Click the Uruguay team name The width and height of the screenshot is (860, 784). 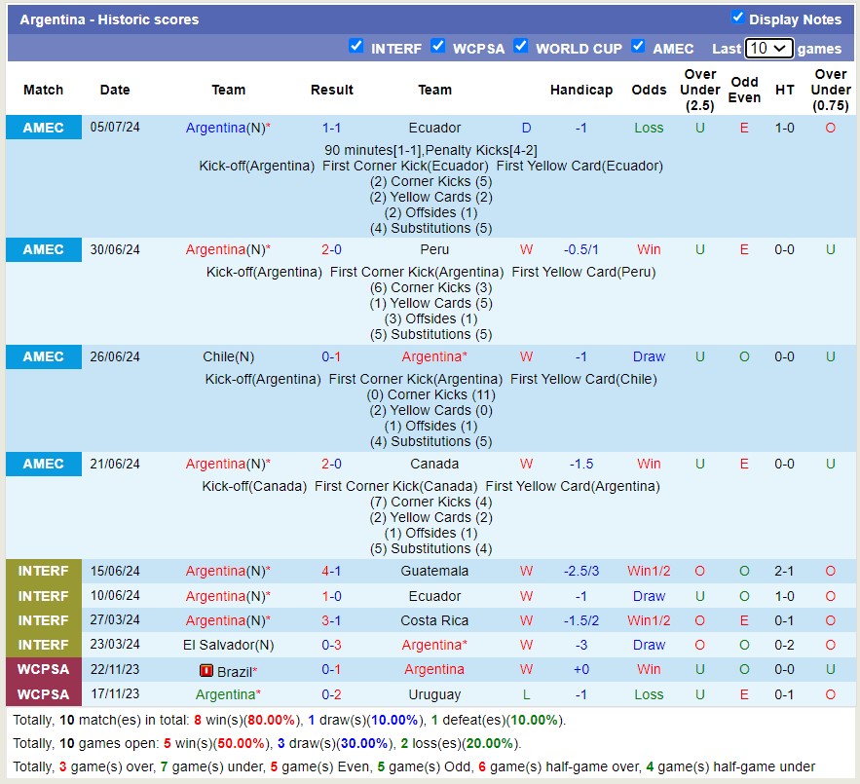coord(434,694)
